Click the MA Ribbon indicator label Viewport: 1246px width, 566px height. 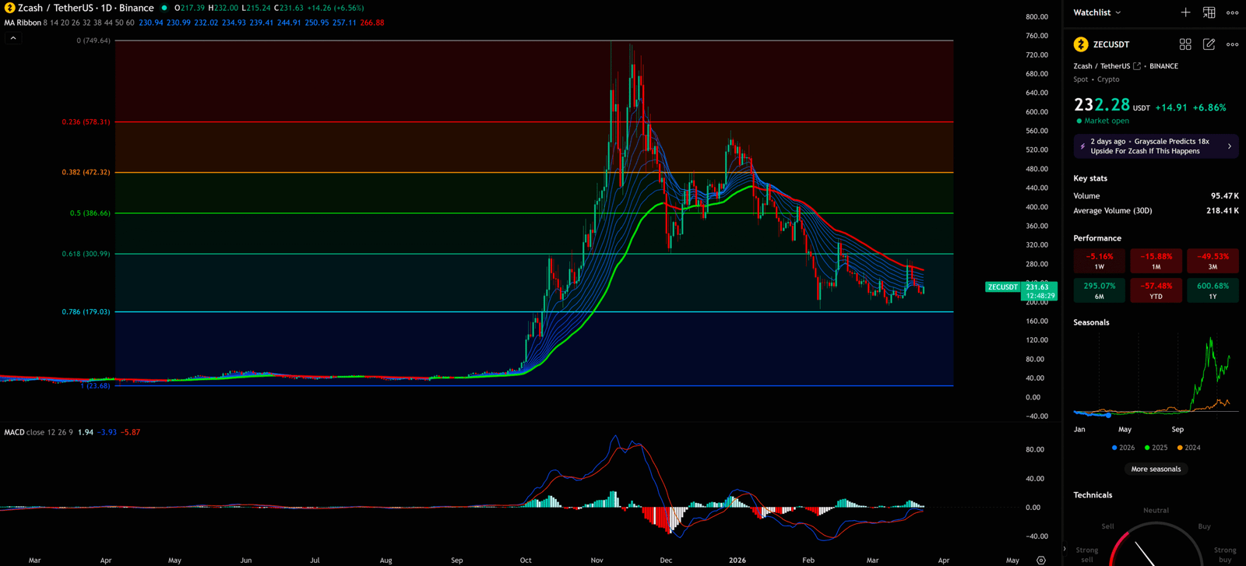pos(23,23)
